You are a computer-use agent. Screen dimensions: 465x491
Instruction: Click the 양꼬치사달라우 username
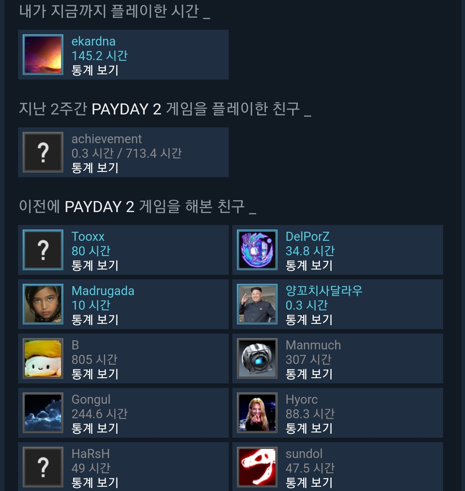click(324, 291)
